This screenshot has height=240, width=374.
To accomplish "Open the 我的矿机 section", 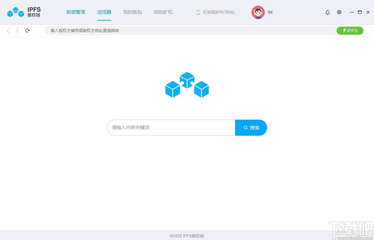I will tap(163, 12).
